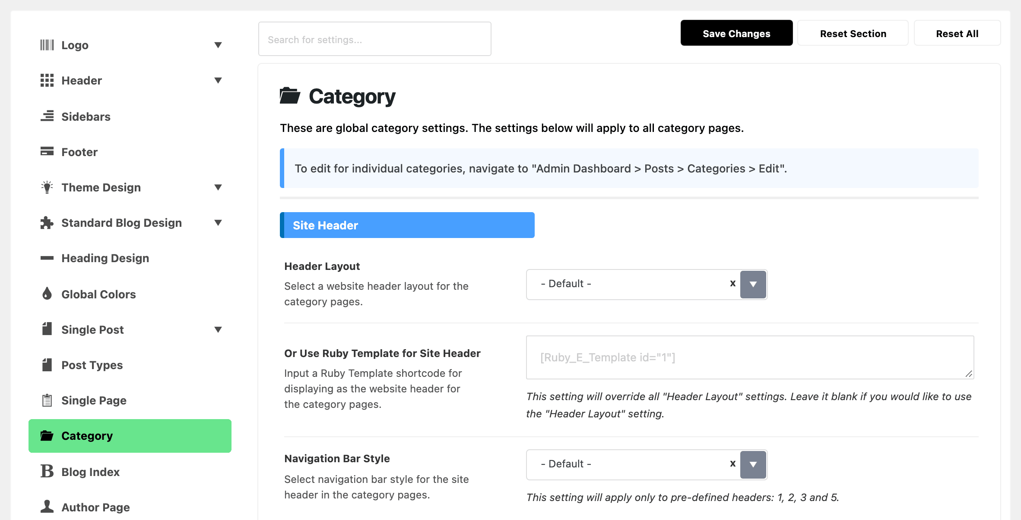This screenshot has height=520, width=1021.
Task: Click the Navigation Bar Style label
Action: (337, 458)
